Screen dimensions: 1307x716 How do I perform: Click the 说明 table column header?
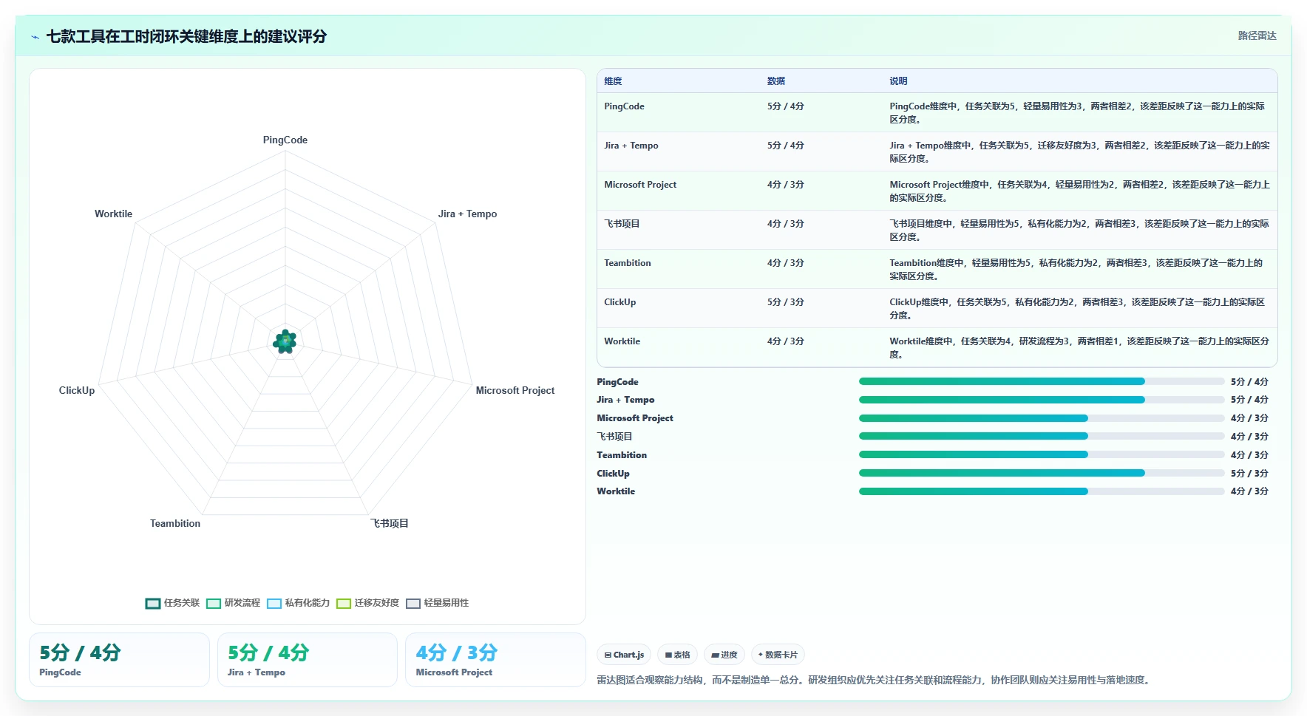pos(898,81)
